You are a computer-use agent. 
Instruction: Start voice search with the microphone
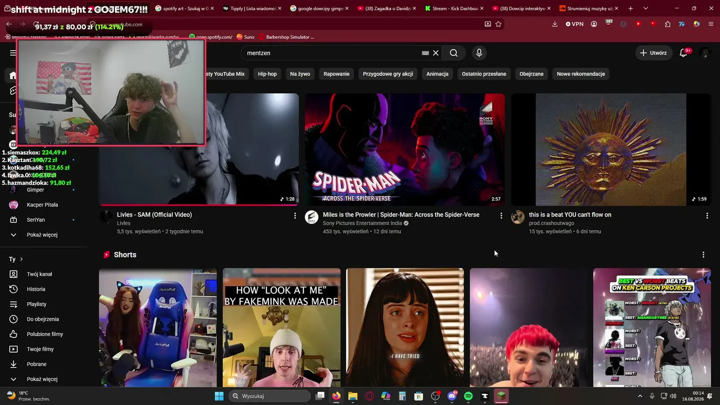[479, 53]
